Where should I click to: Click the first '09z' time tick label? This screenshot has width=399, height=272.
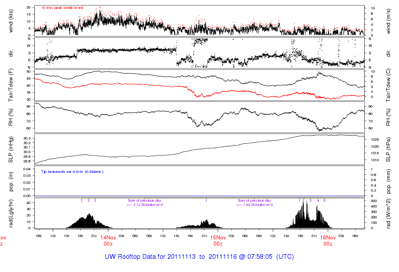coord(39,236)
